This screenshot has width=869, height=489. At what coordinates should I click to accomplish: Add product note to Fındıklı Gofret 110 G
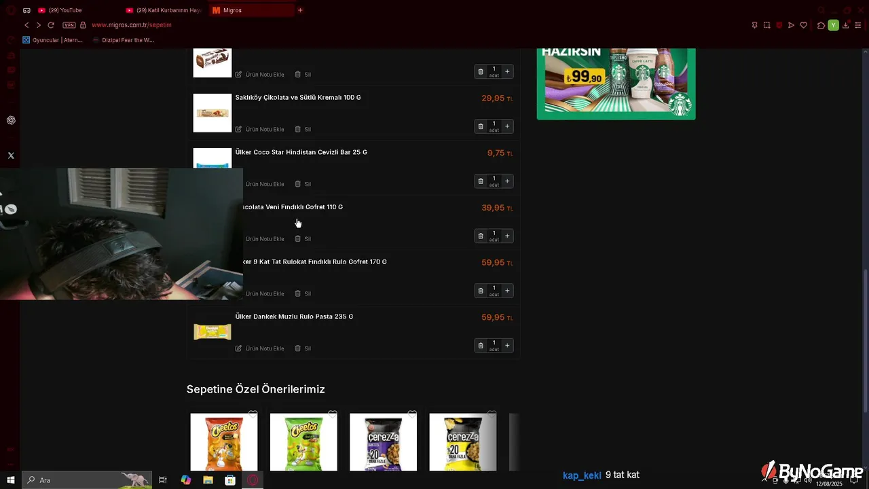[264, 239]
